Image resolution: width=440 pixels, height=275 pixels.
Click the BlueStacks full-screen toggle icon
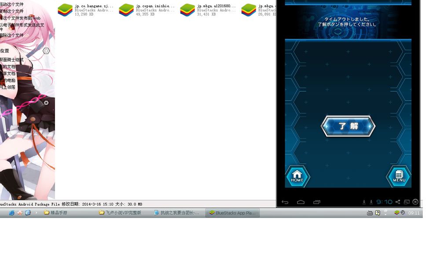[407, 202]
